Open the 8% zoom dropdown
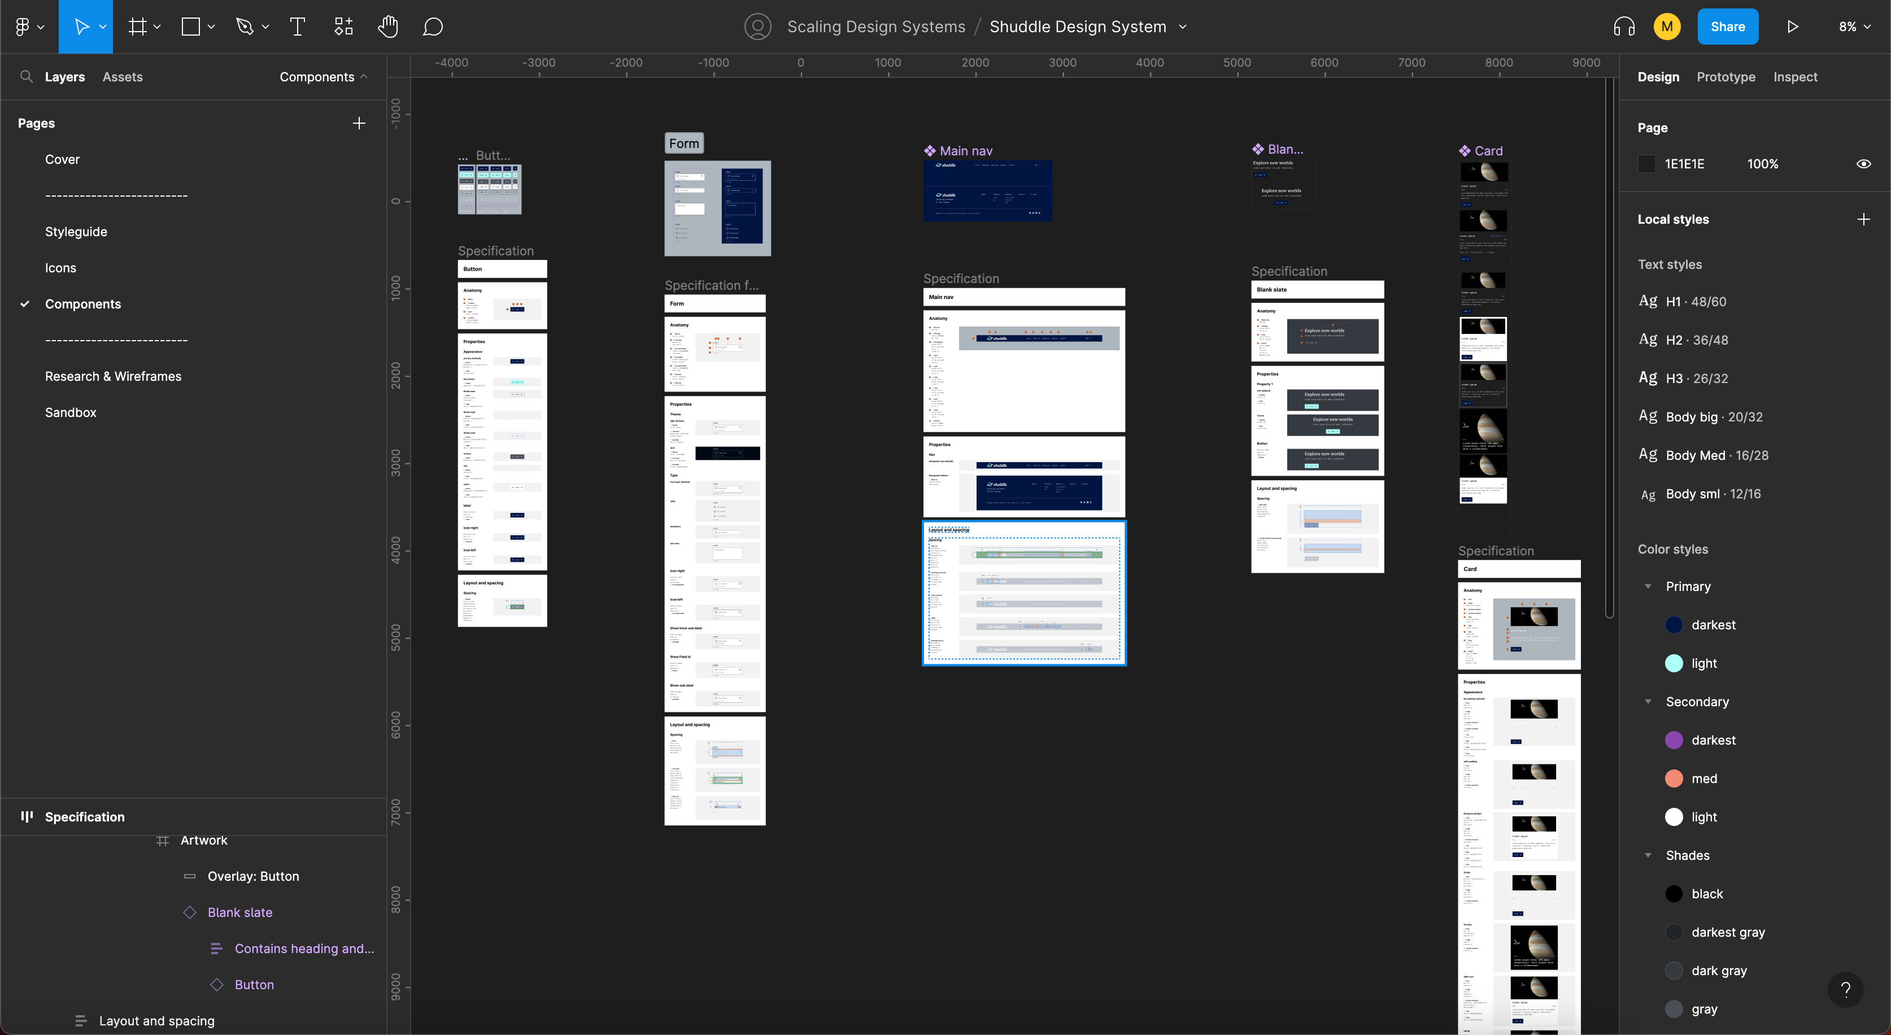The height and width of the screenshot is (1035, 1891). click(1854, 27)
